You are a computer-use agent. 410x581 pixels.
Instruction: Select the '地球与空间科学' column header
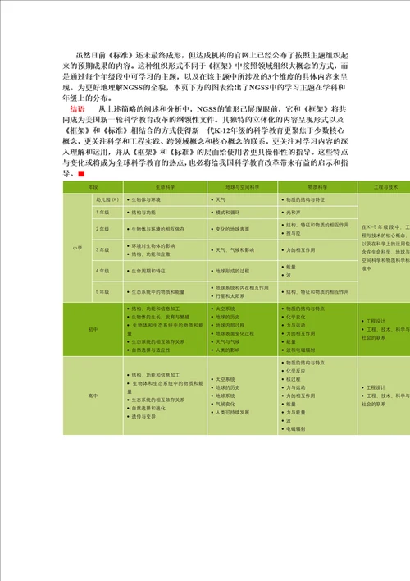point(243,187)
